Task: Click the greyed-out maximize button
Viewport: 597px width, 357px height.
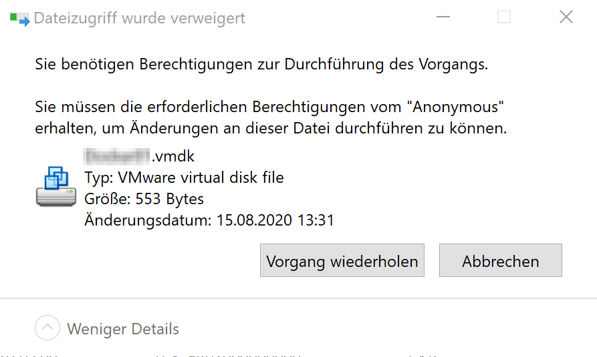Action: (x=504, y=17)
